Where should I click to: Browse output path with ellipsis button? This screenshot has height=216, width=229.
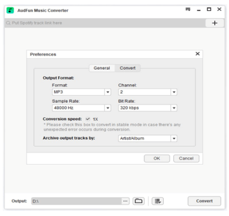tap(125, 201)
